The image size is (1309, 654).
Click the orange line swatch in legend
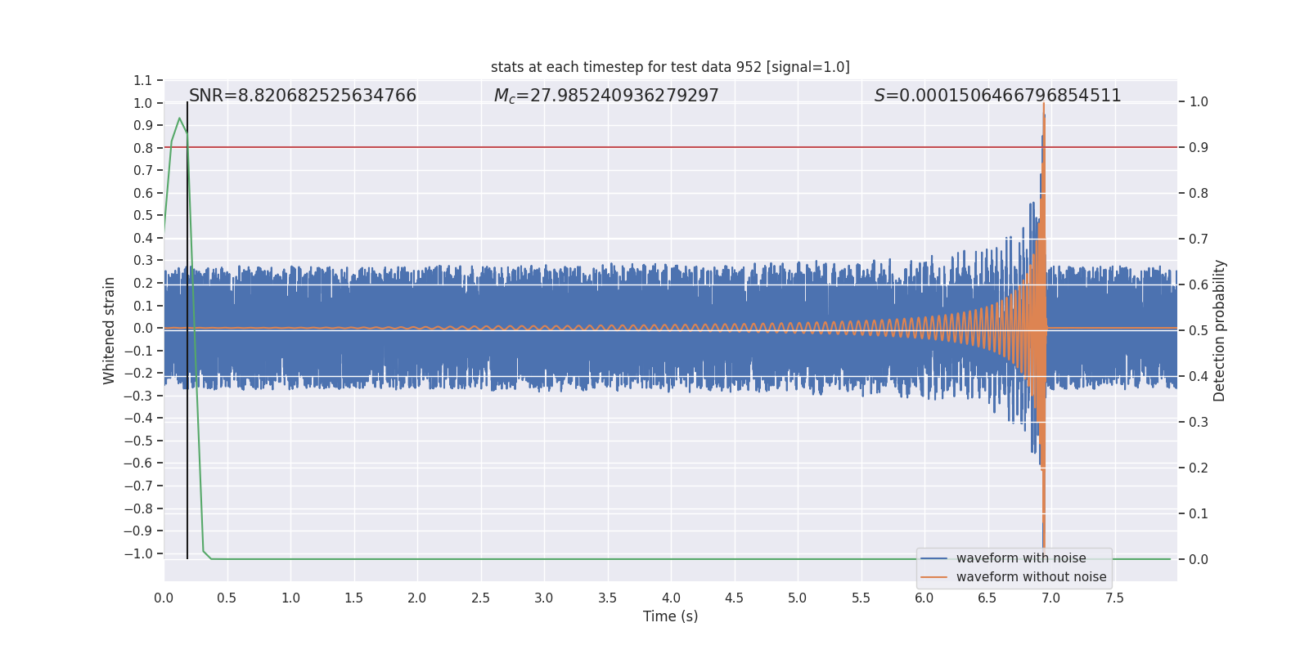point(933,577)
